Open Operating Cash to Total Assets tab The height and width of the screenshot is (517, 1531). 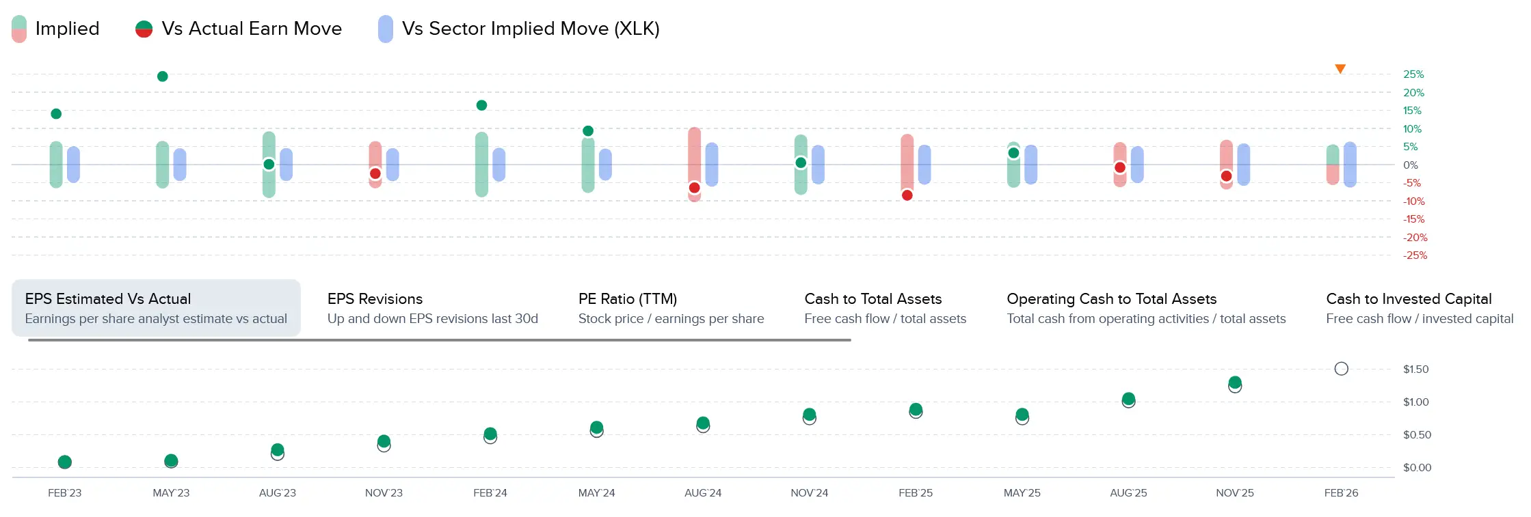coord(1145,308)
